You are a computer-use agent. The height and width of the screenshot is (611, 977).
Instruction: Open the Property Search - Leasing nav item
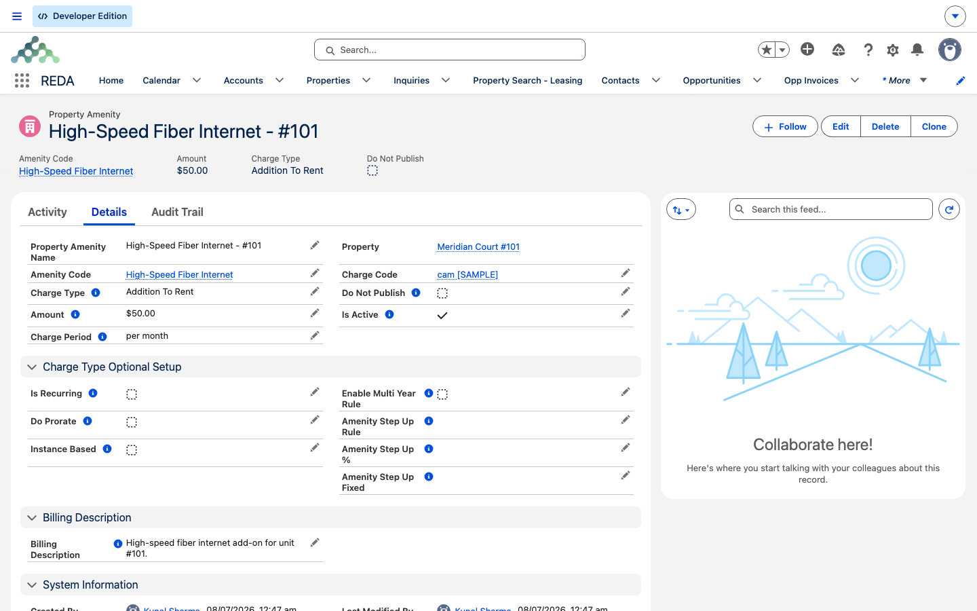tap(528, 80)
